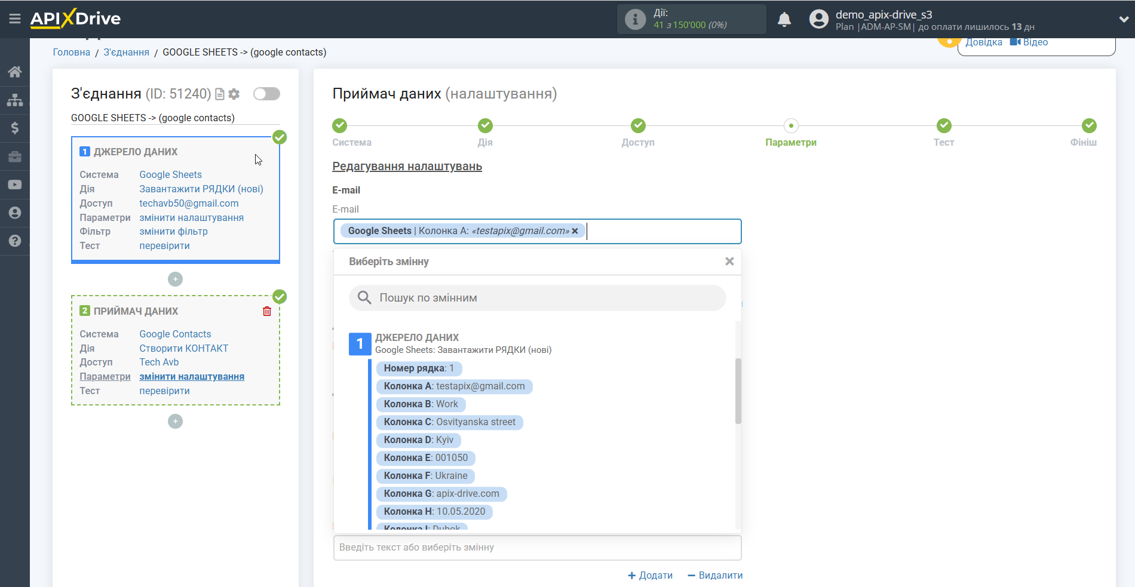The image size is (1135, 587).
Task: Click the ApiX-Drive logo
Action: pos(75,19)
